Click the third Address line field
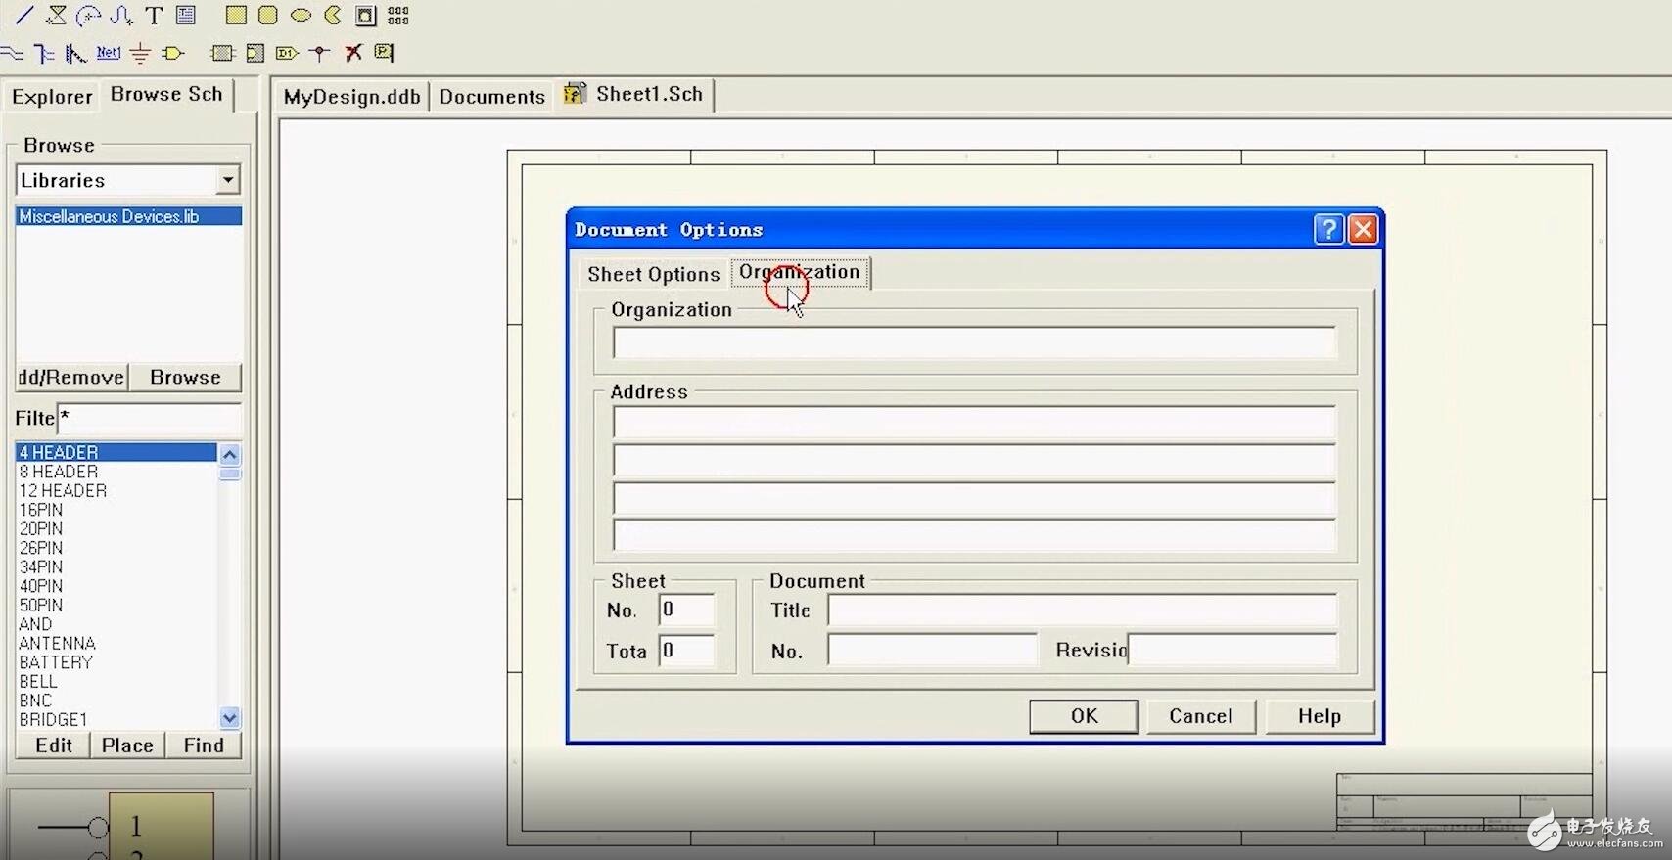This screenshot has width=1672, height=860. [x=974, y=499]
